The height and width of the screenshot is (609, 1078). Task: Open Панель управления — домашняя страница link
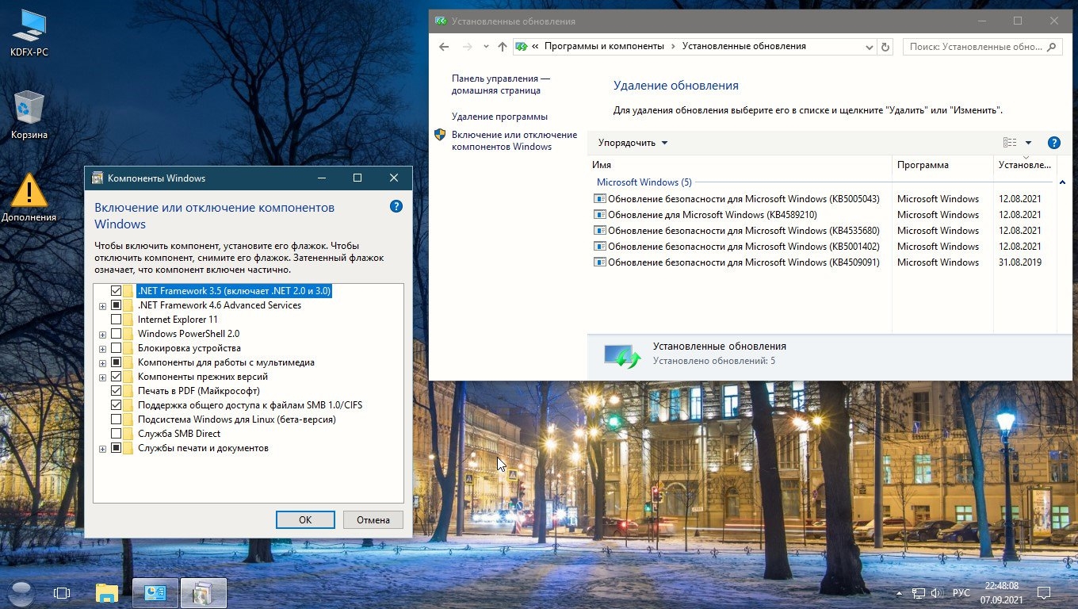click(501, 85)
